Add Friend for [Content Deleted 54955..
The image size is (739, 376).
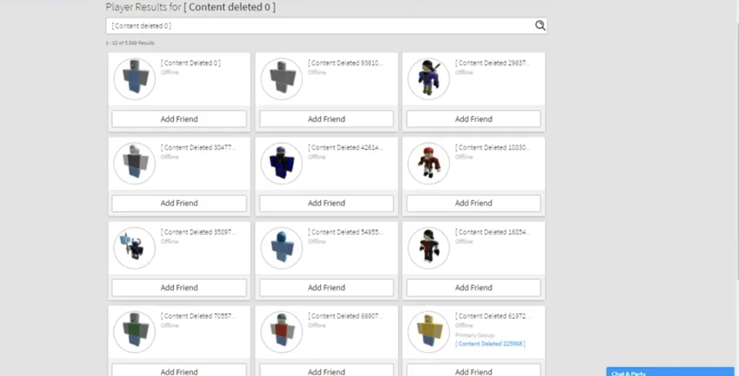326,287
